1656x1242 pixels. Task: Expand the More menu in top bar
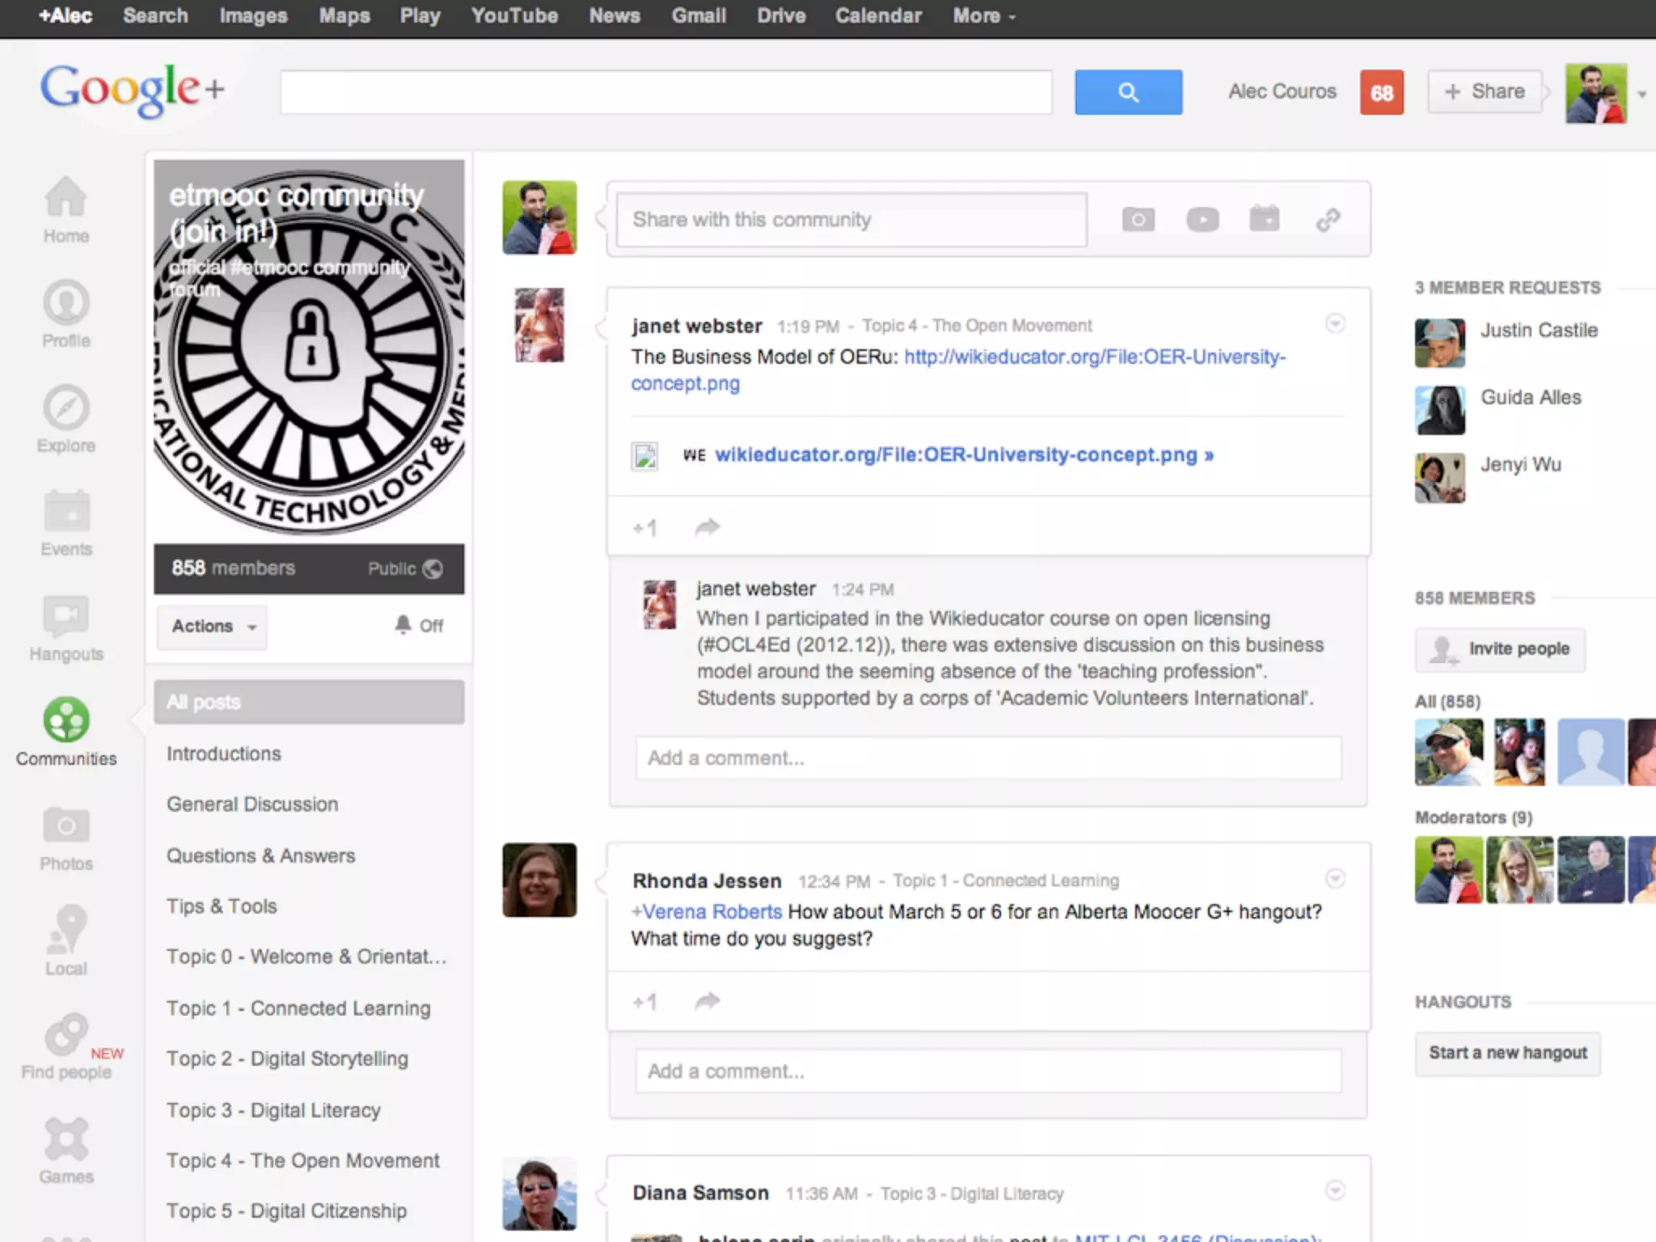pyautogui.click(x=983, y=16)
